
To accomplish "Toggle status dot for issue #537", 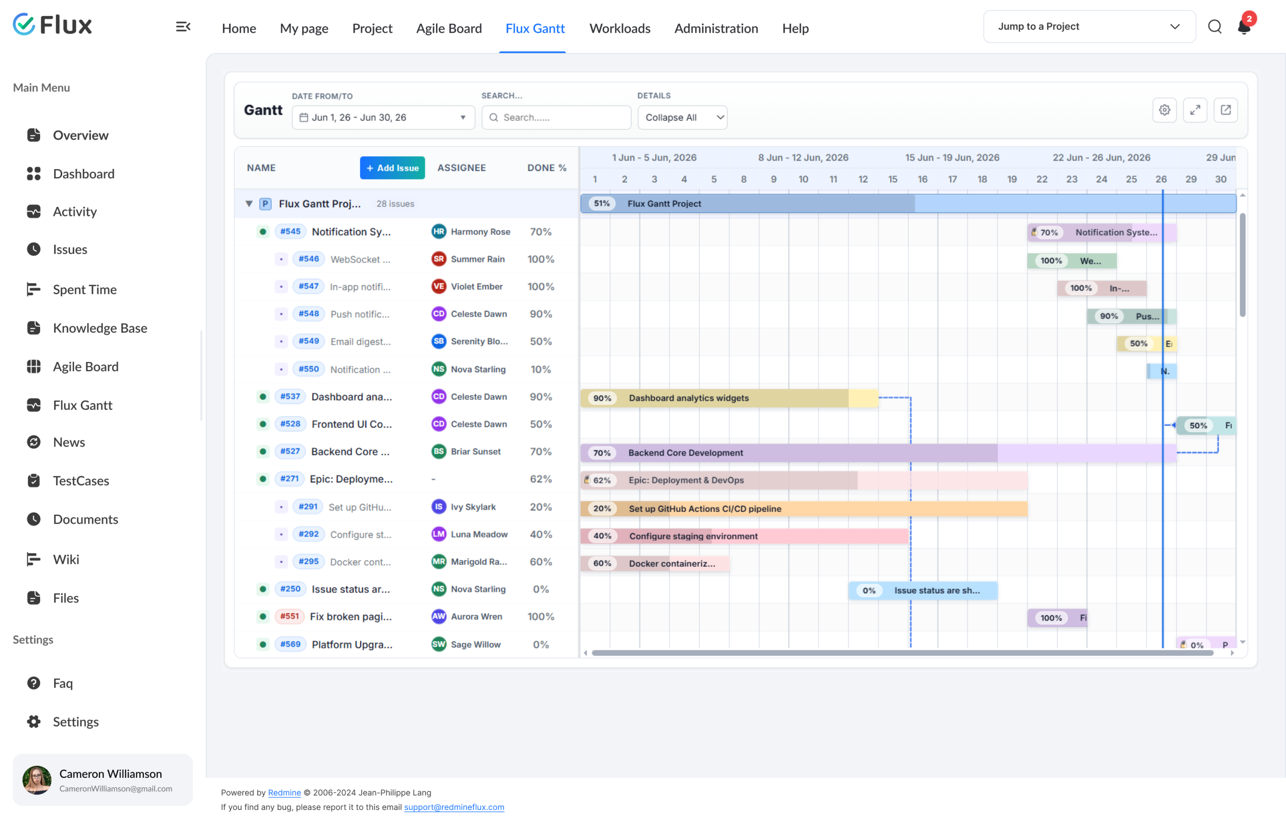I will coord(263,396).
